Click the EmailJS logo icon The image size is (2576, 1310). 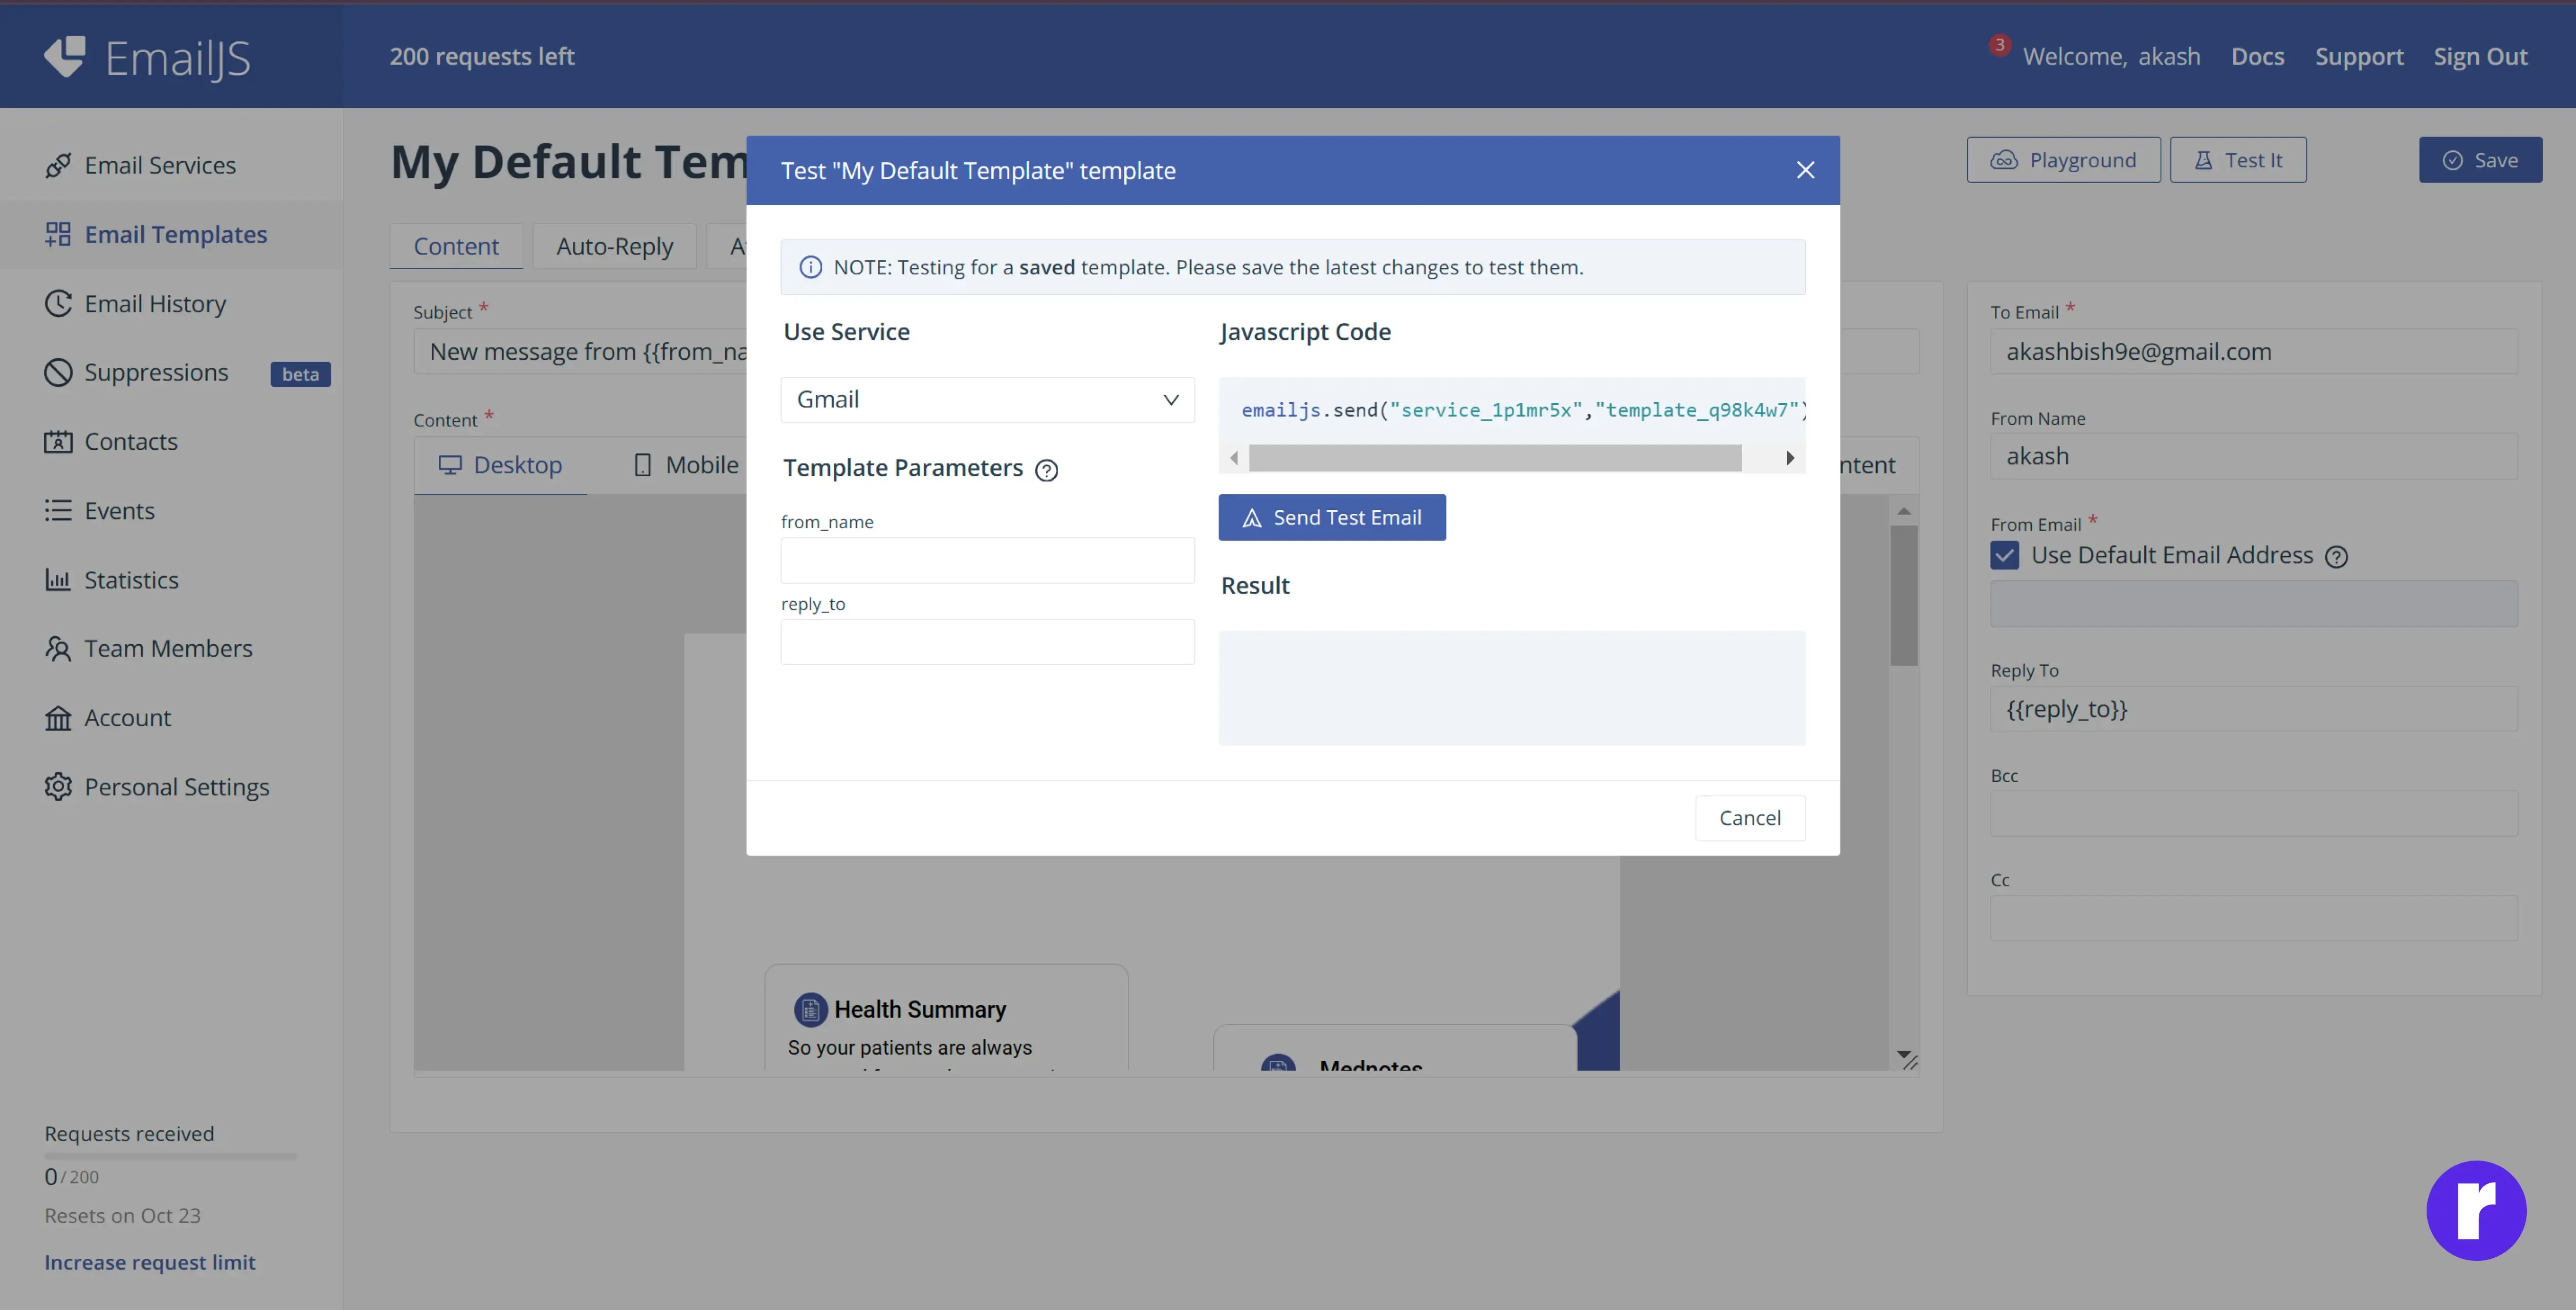65,56
